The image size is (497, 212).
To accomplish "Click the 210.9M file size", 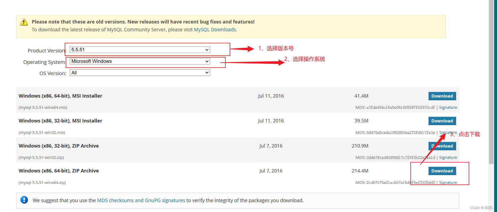I will pos(360,146).
